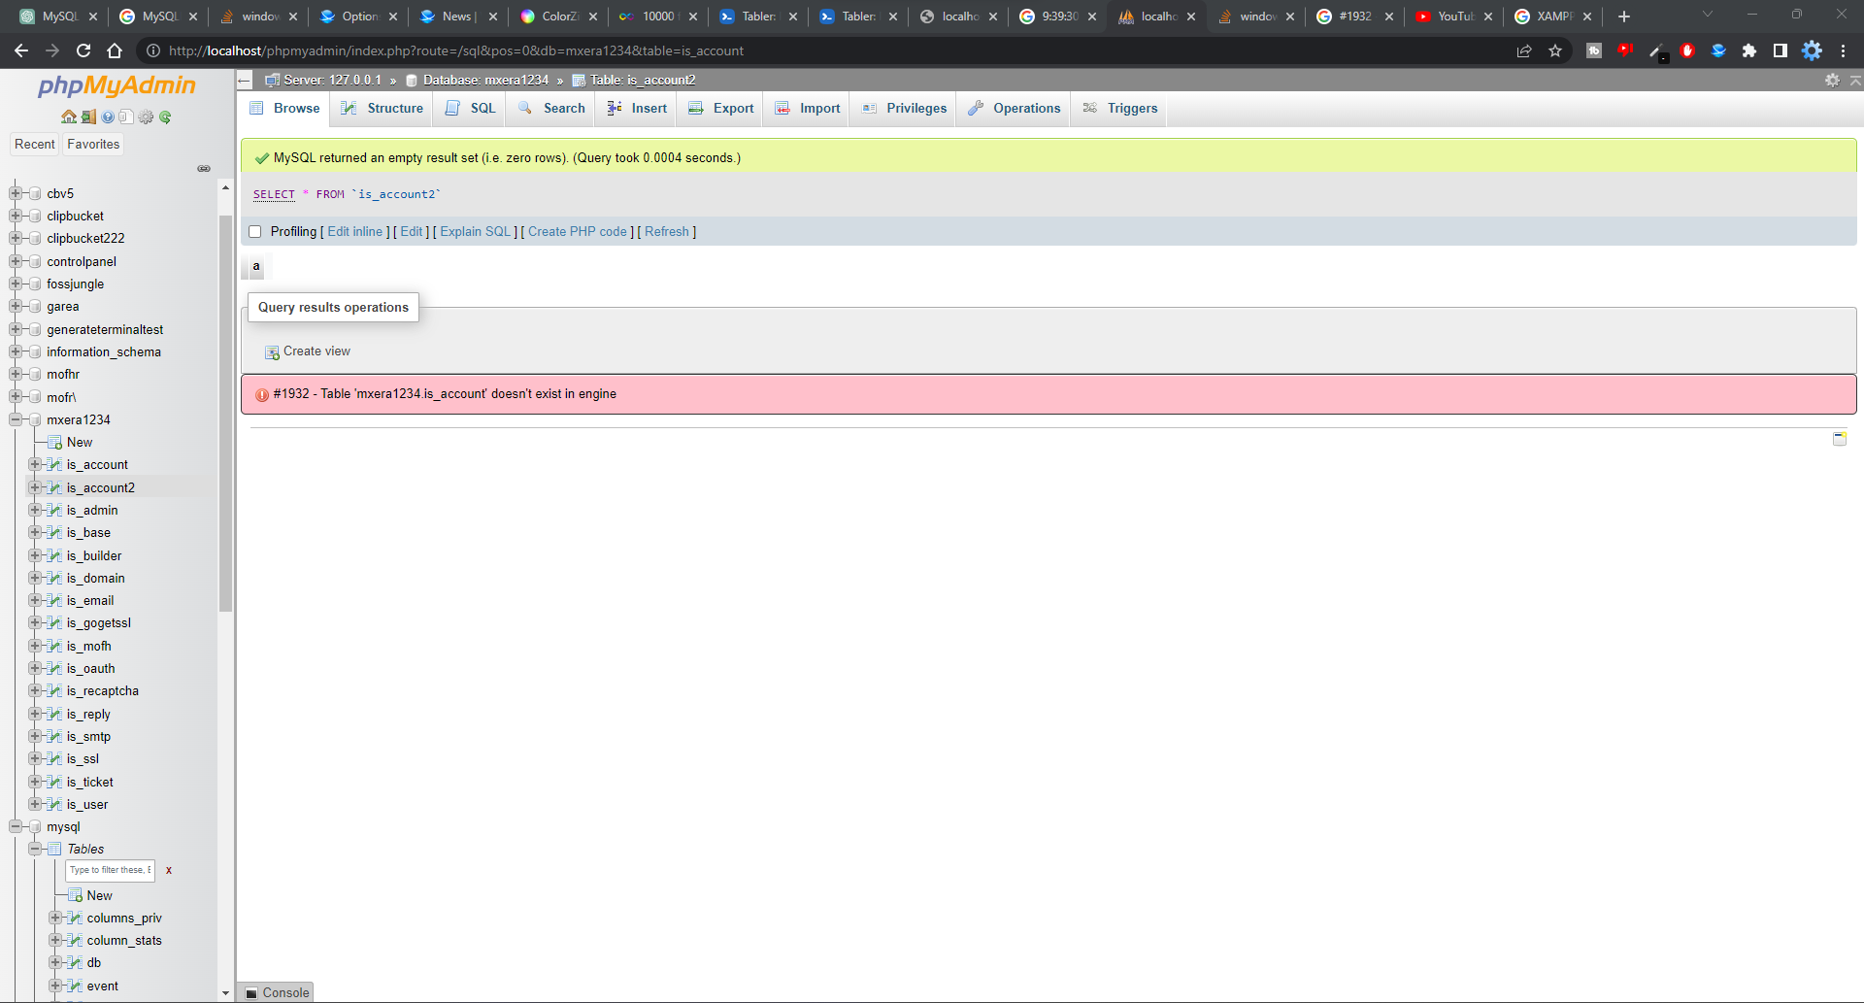Reload navigation panel with green arrow icon
Viewport: 1864px width, 1003px height.
[x=165, y=117]
